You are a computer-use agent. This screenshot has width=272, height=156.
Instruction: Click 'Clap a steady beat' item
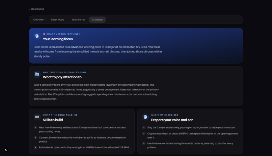193,135
